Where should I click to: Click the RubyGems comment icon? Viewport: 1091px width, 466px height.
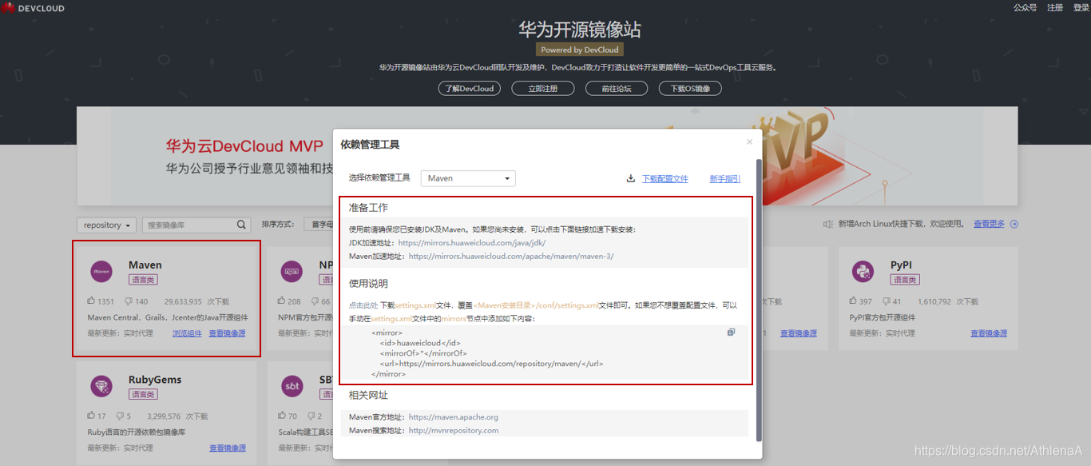tap(119, 416)
